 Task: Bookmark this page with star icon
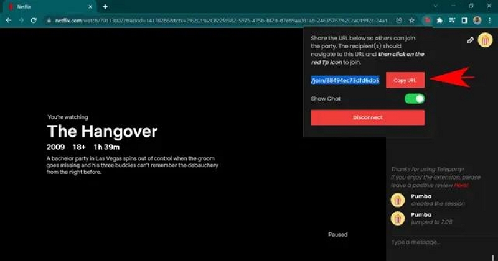[411, 20]
